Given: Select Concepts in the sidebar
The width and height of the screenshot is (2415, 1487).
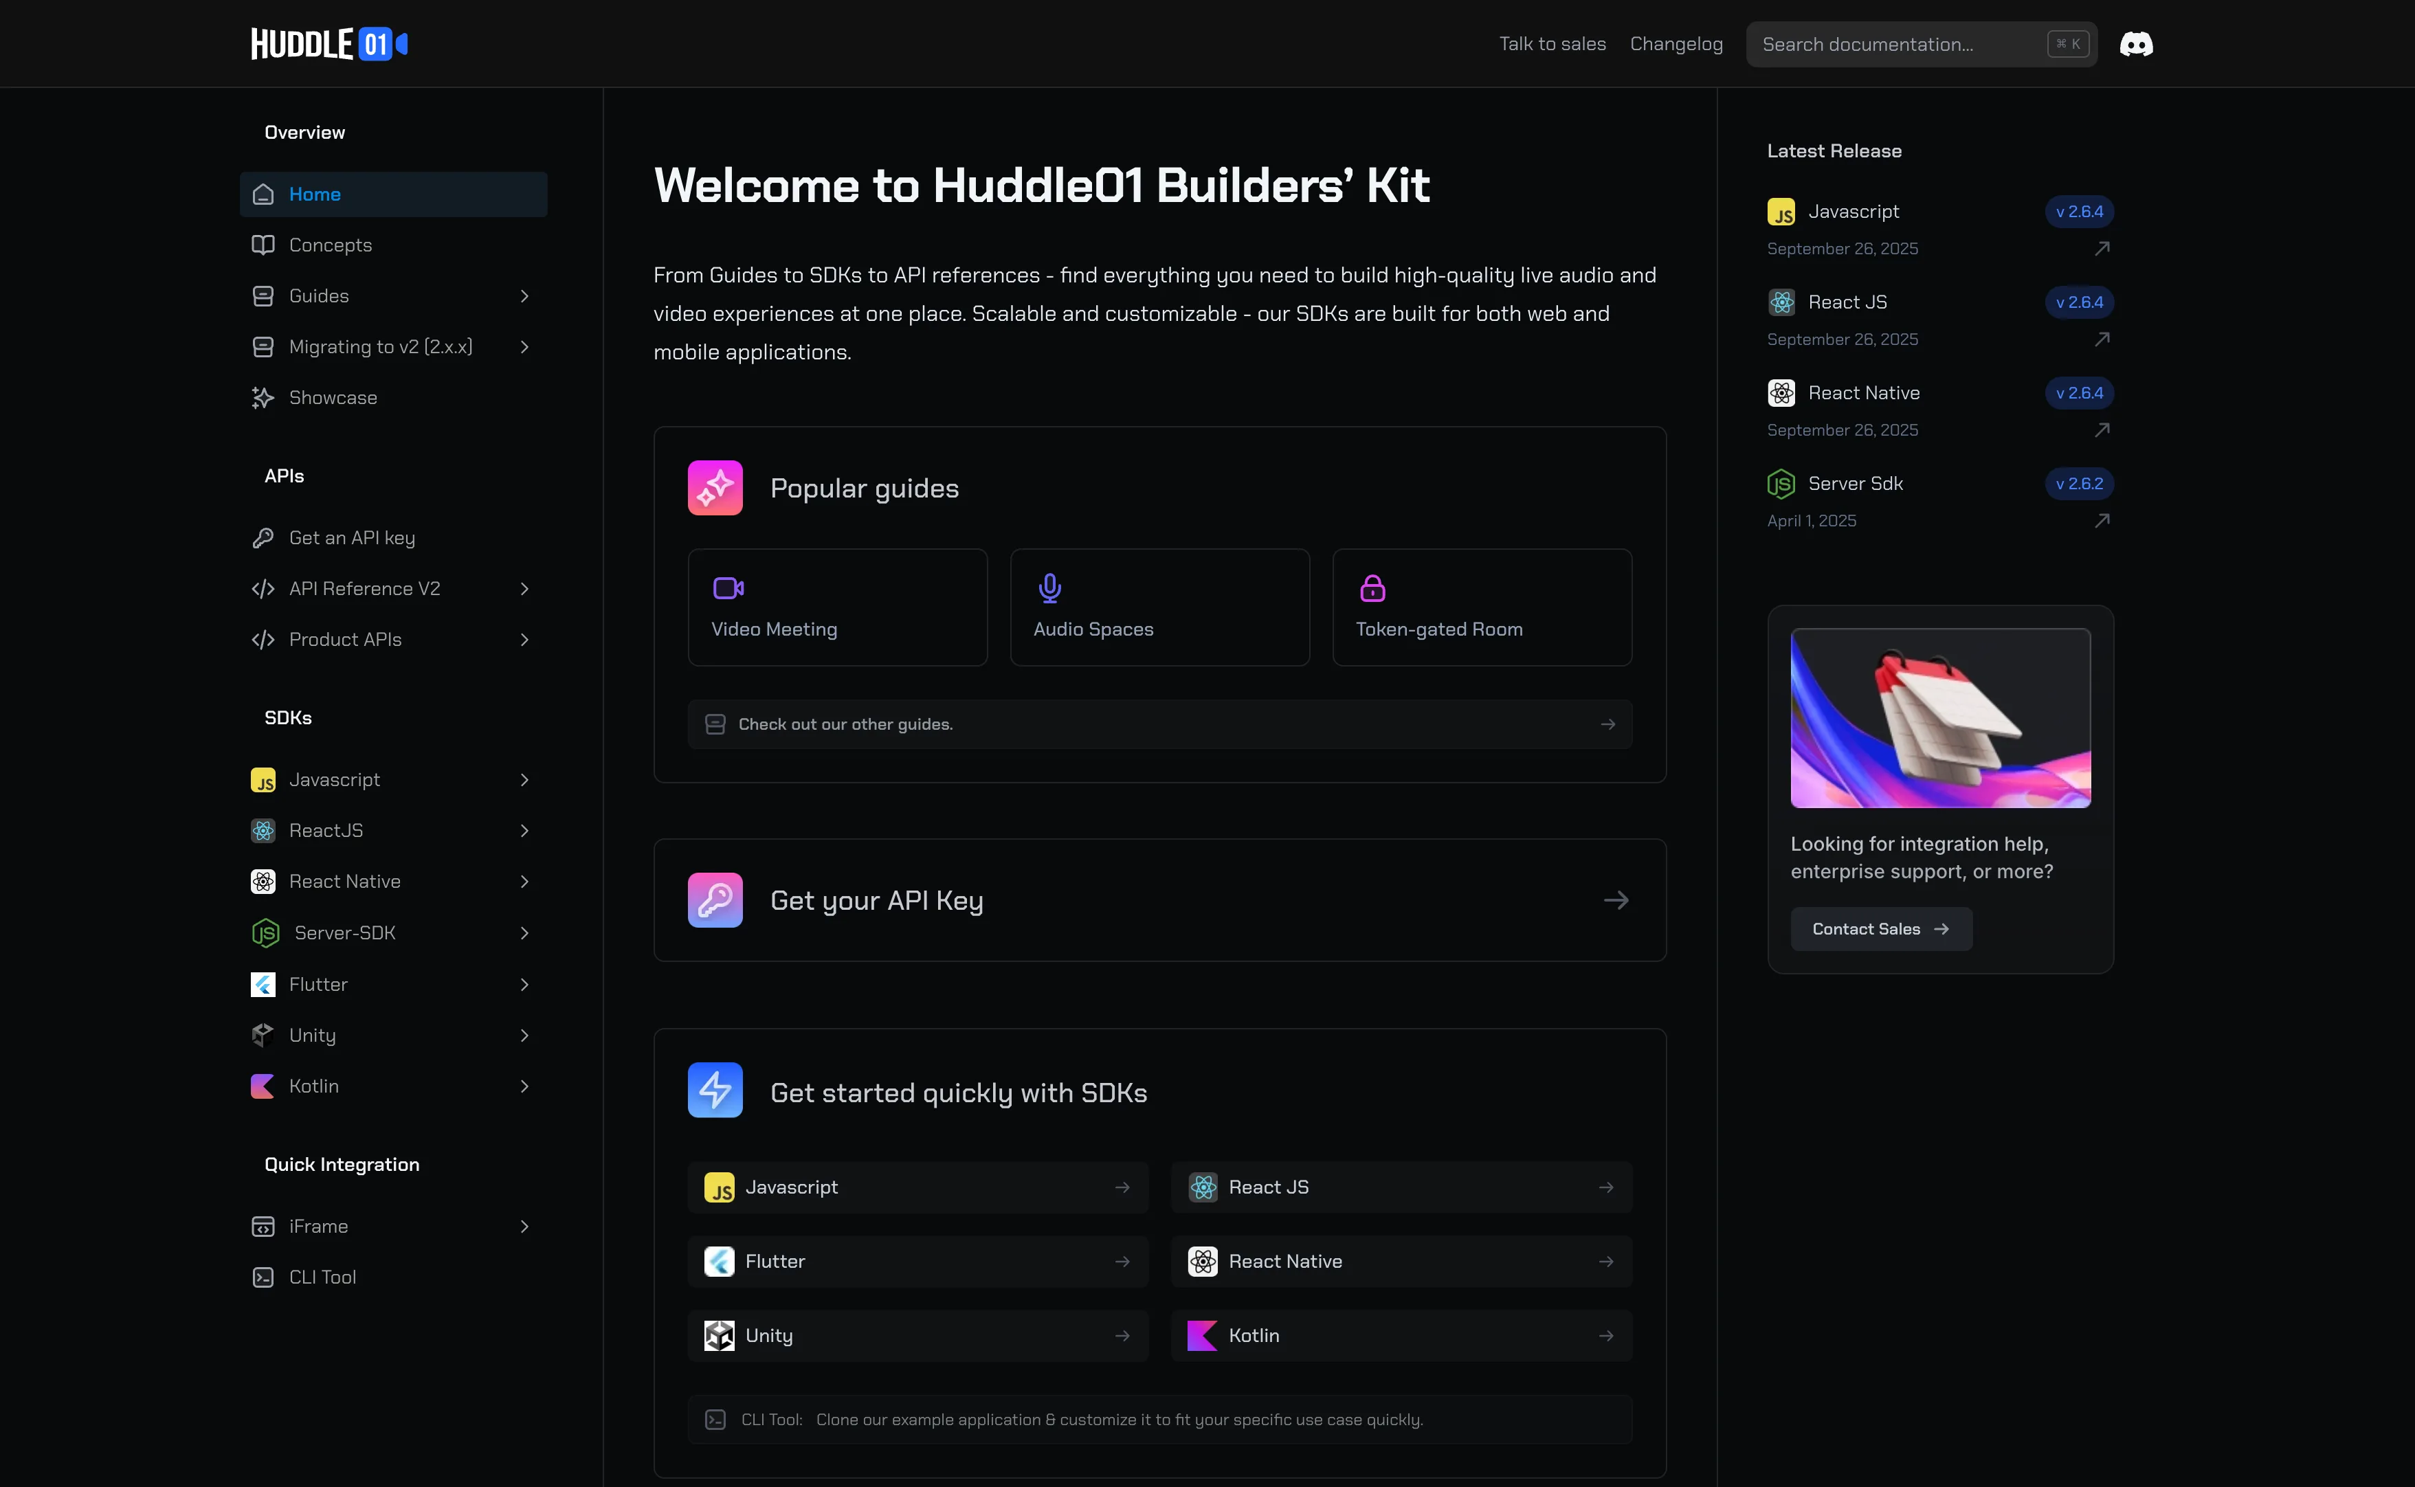Looking at the screenshot, I should 331,245.
